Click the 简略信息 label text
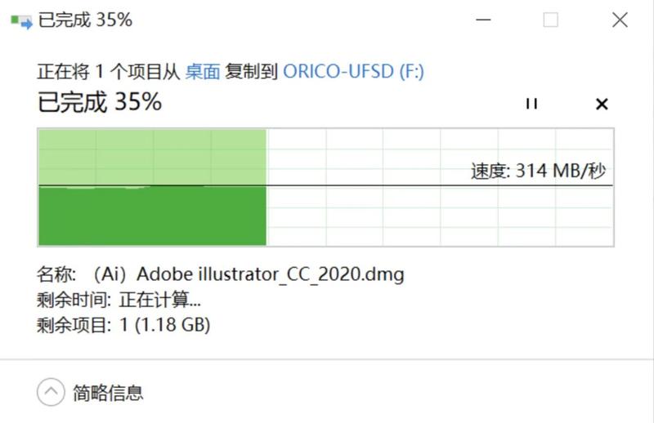Viewport: 654px width, 423px height. tap(108, 393)
